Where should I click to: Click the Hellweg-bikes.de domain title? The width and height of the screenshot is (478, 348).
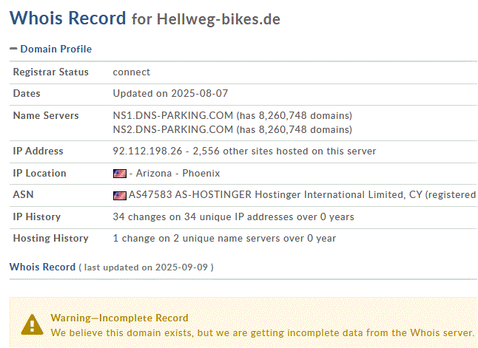219,19
